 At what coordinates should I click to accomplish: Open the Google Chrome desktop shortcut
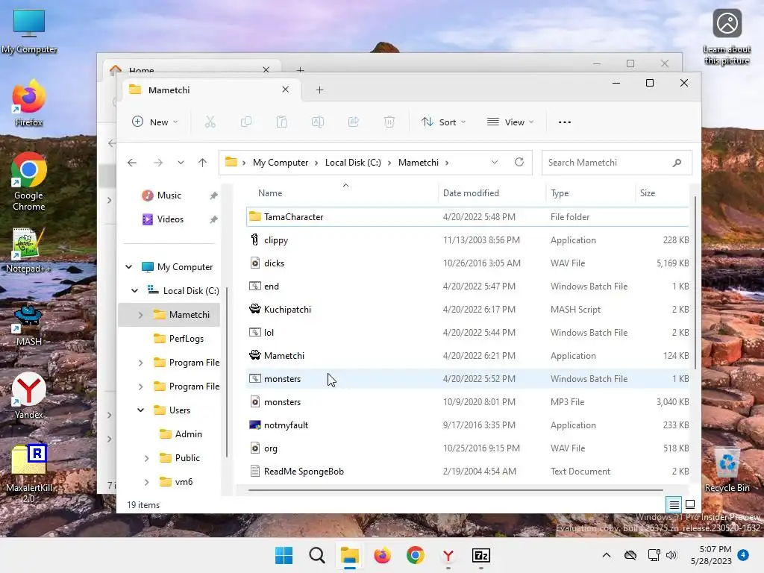[x=29, y=181]
